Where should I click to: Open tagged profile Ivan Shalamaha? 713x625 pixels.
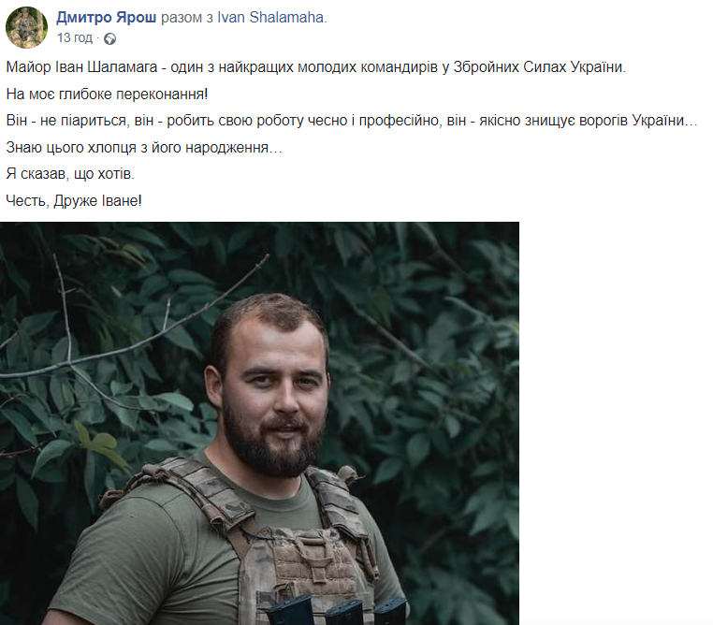270,17
